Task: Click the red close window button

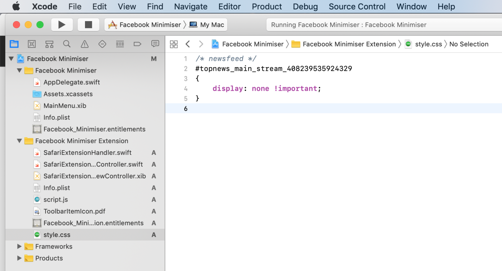Action: click(x=16, y=25)
